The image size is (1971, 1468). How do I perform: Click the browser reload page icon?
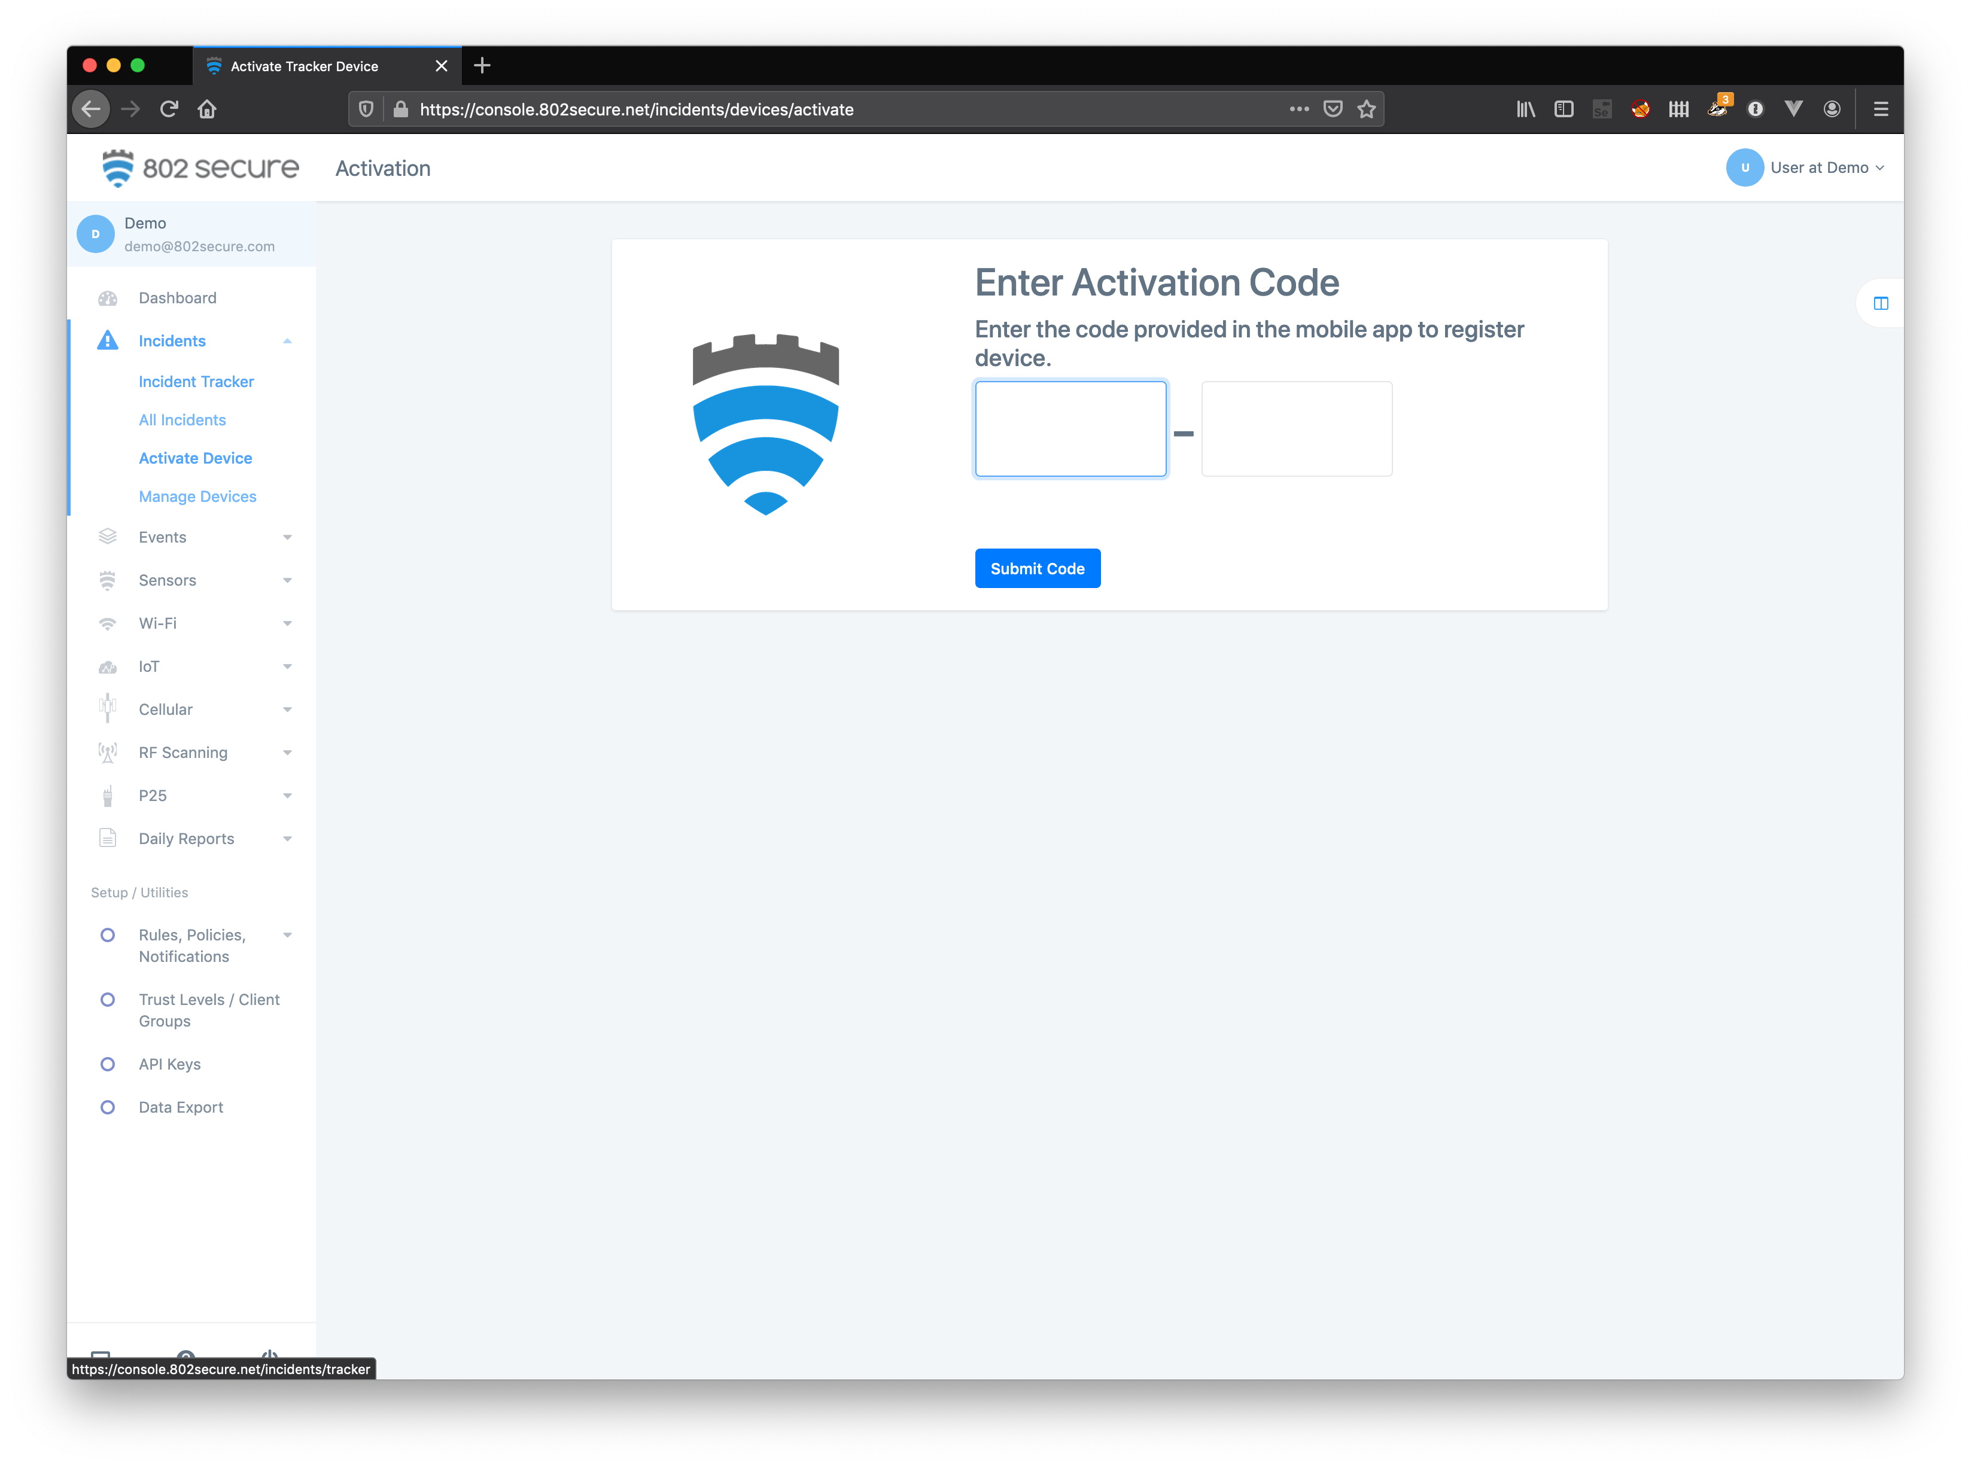169,109
